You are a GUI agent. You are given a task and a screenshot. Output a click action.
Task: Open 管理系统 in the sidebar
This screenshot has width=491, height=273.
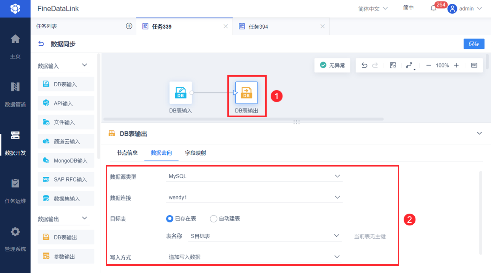pos(15,239)
